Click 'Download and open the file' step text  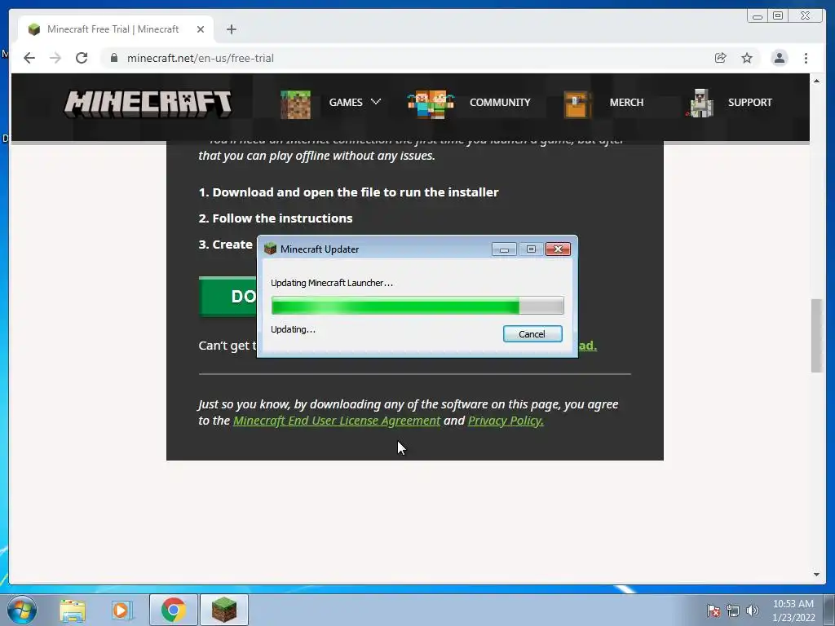click(348, 192)
